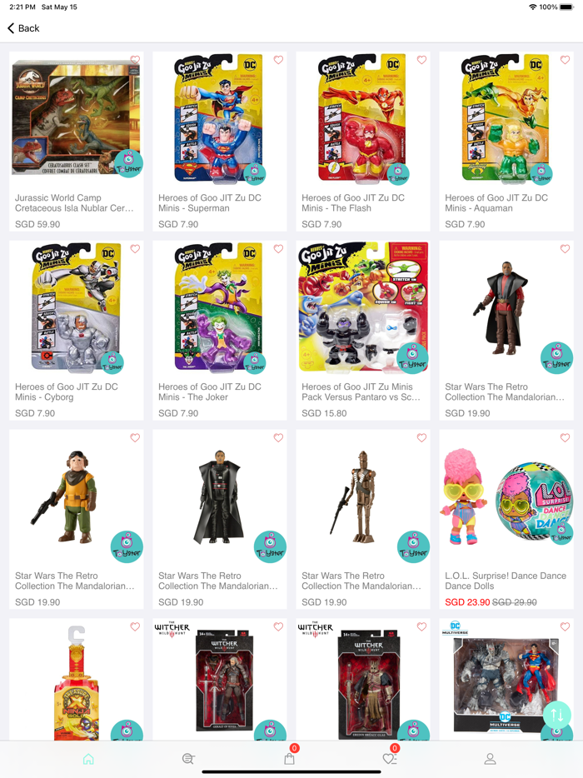Viewport: 583px width, 778px height.
Task: Favorite the Jurassic World Camp Cretaceous item
Action: tap(135, 59)
